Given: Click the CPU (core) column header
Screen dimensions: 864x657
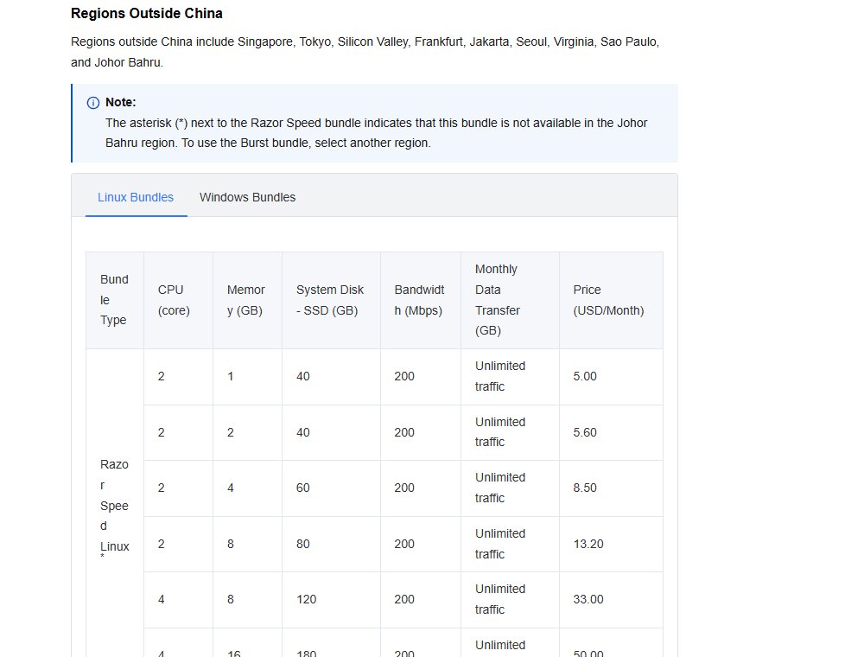Looking at the screenshot, I should click(x=179, y=300).
